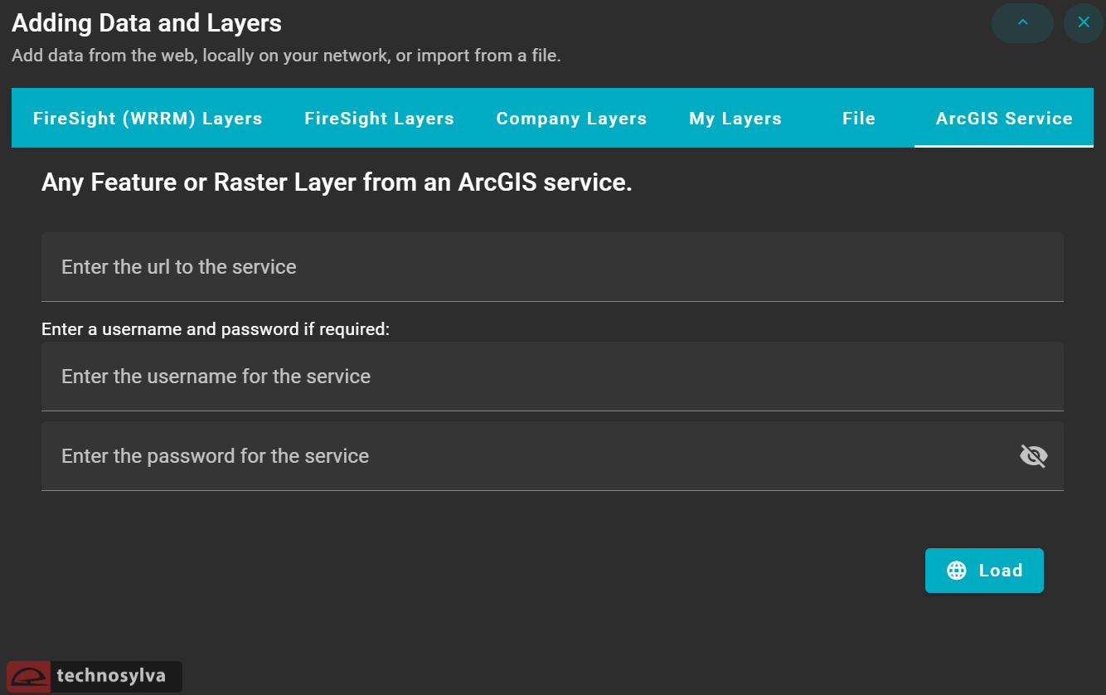Viewport: 1106px width, 695px height.
Task: Click the service URL input field
Action: pos(551,267)
